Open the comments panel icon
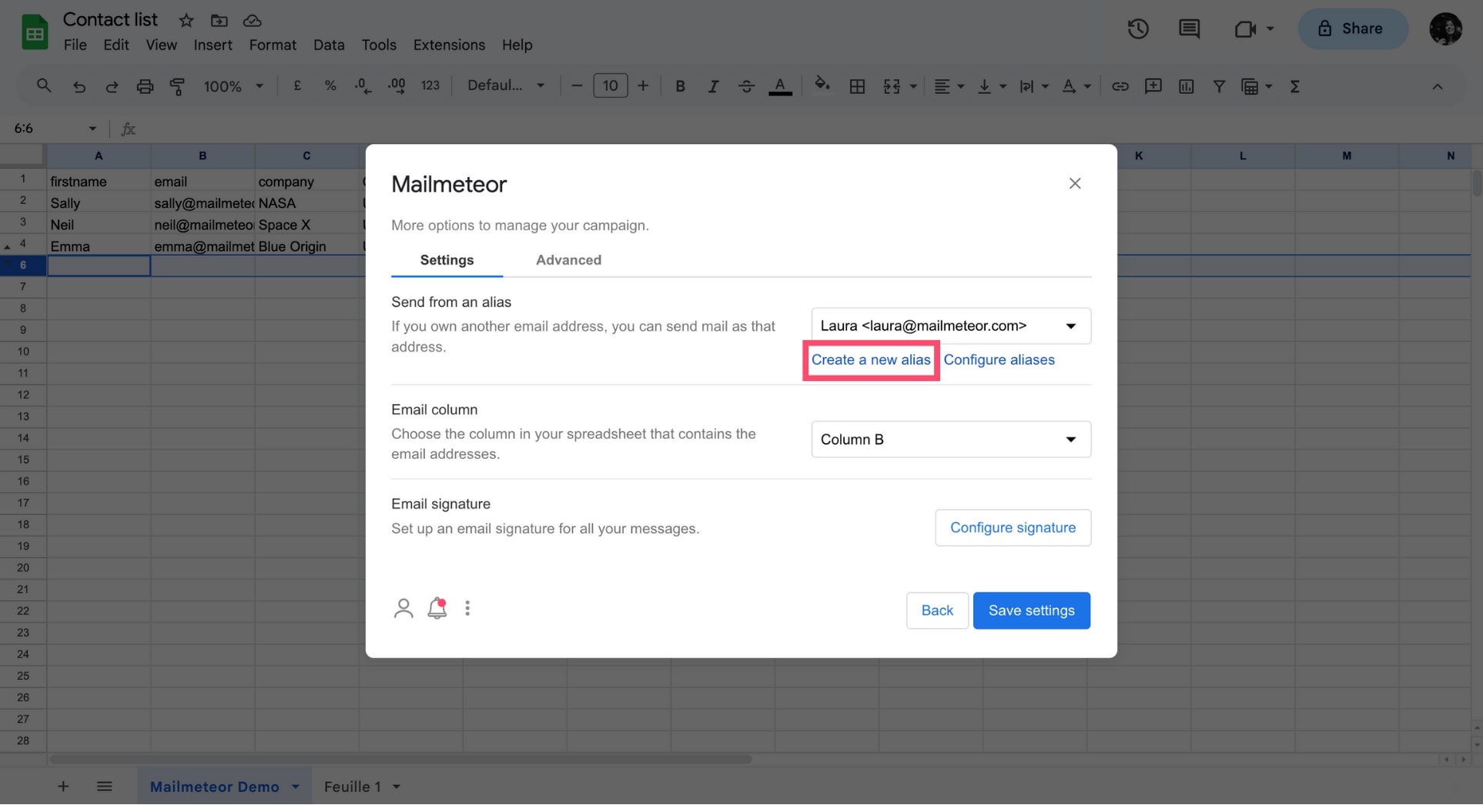The image size is (1483, 805). point(1189,29)
